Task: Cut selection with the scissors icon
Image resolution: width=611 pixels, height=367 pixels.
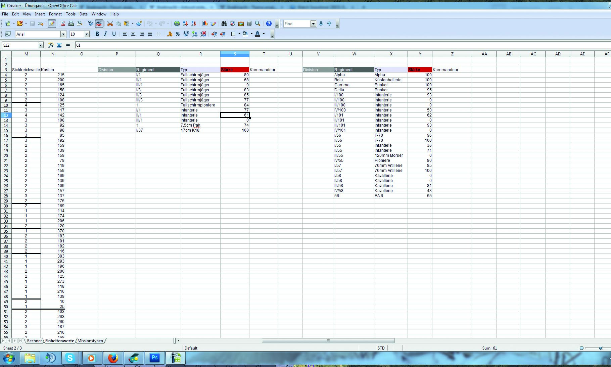Action: (110, 24)
